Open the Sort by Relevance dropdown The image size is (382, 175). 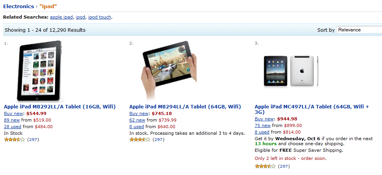click(359, 30)
